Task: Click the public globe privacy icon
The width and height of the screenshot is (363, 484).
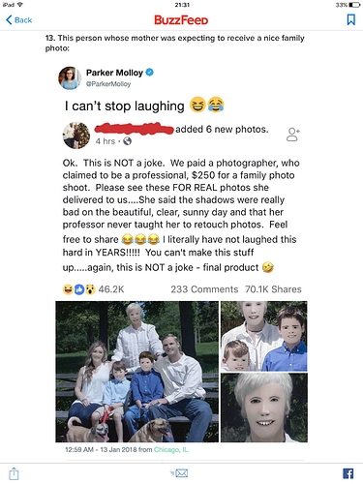Action: (x=128, y=141)
